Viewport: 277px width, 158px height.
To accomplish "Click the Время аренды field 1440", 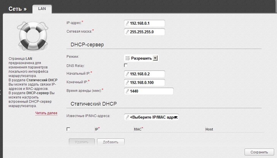I will click(149, 91).
